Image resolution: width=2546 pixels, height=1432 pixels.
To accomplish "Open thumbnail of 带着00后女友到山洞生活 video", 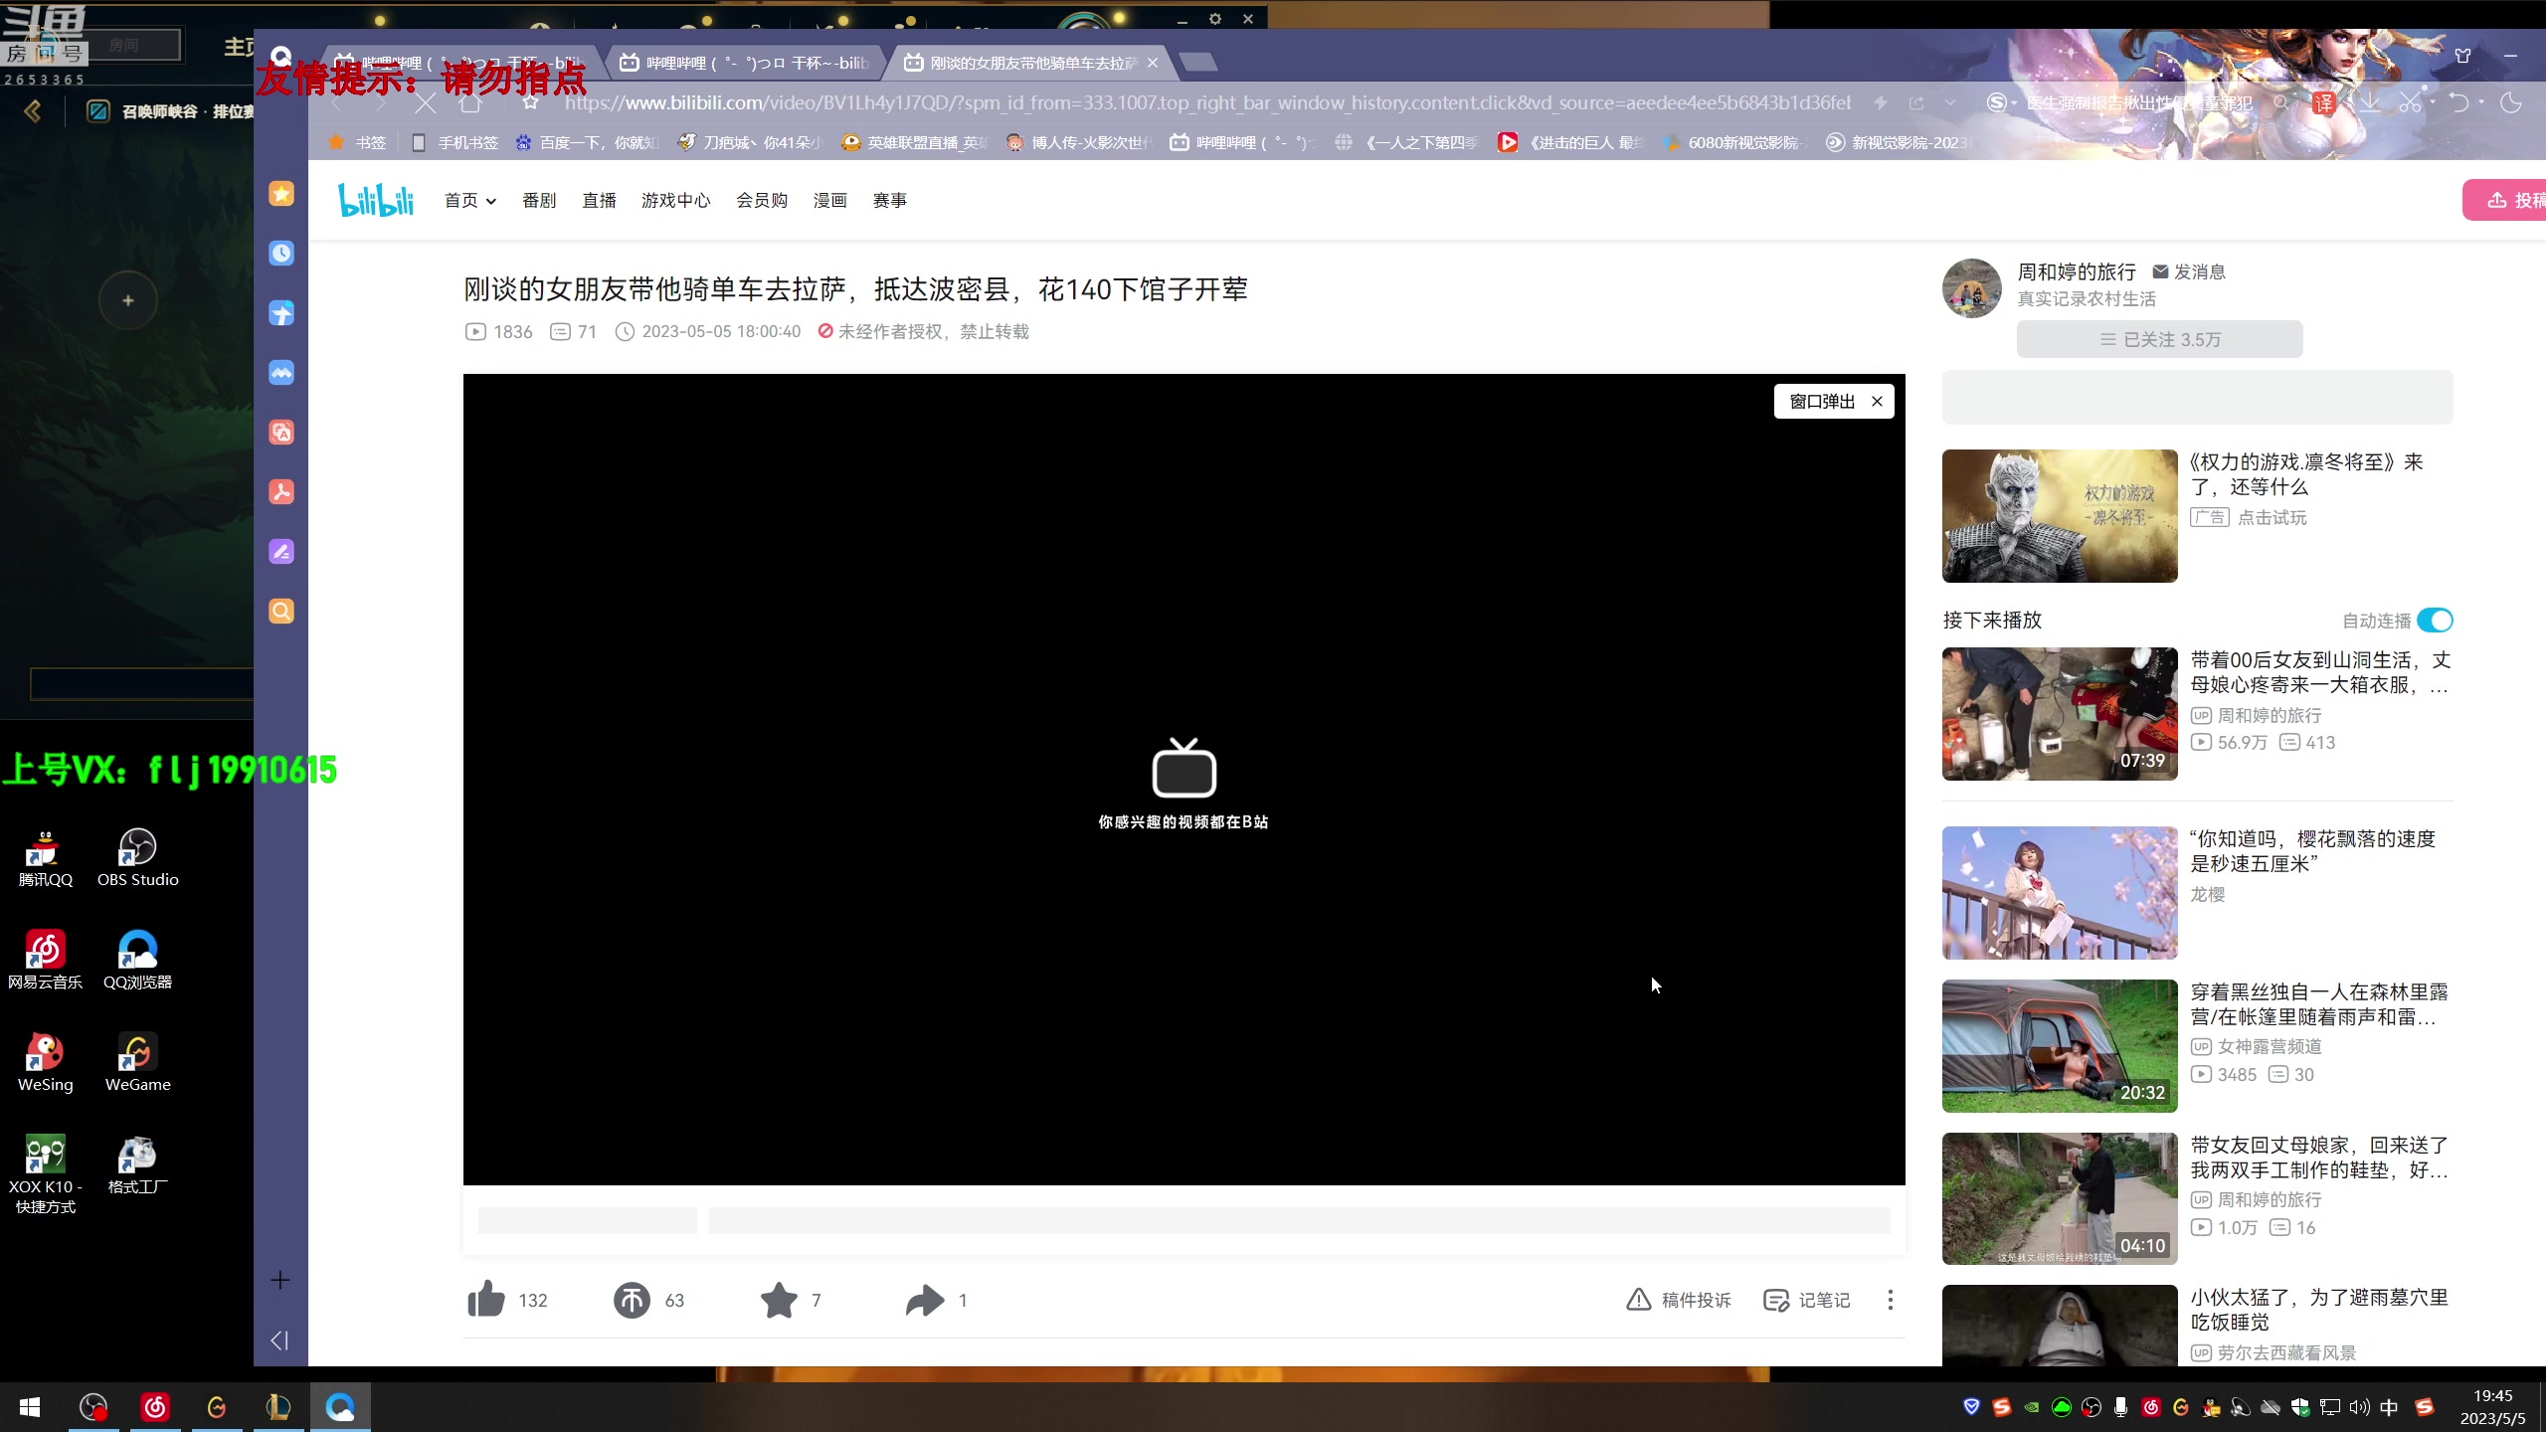I will point(2060,714).
